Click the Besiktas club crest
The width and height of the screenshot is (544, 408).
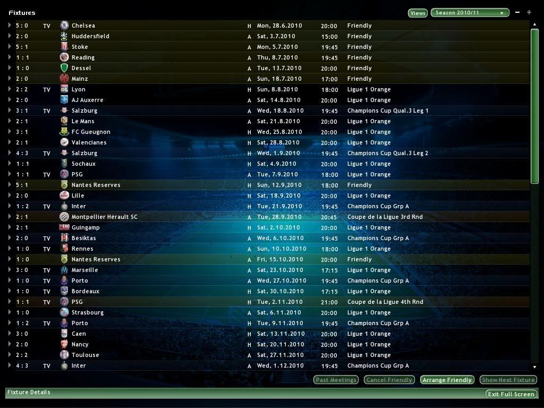click(x=64, y=238)
